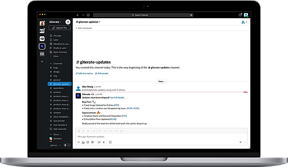View channel members icon
This screenshot has height=167, width=288.
(x=244, y=22)
